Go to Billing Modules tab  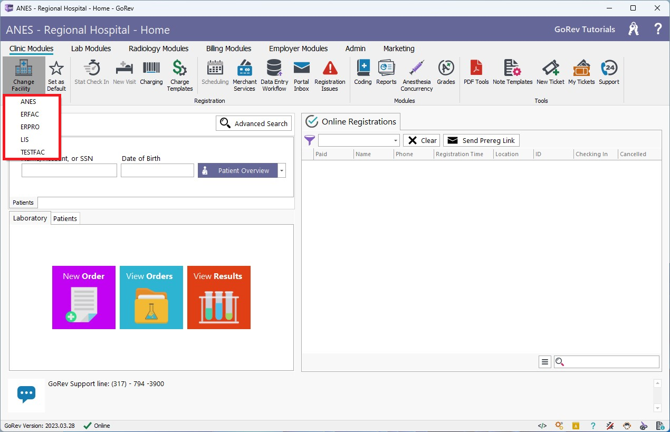(x=228, y=49)
